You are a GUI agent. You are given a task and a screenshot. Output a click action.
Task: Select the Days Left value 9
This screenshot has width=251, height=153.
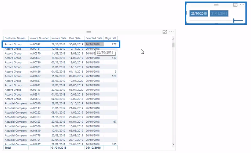pyautogui.click(x=115, y=72)
